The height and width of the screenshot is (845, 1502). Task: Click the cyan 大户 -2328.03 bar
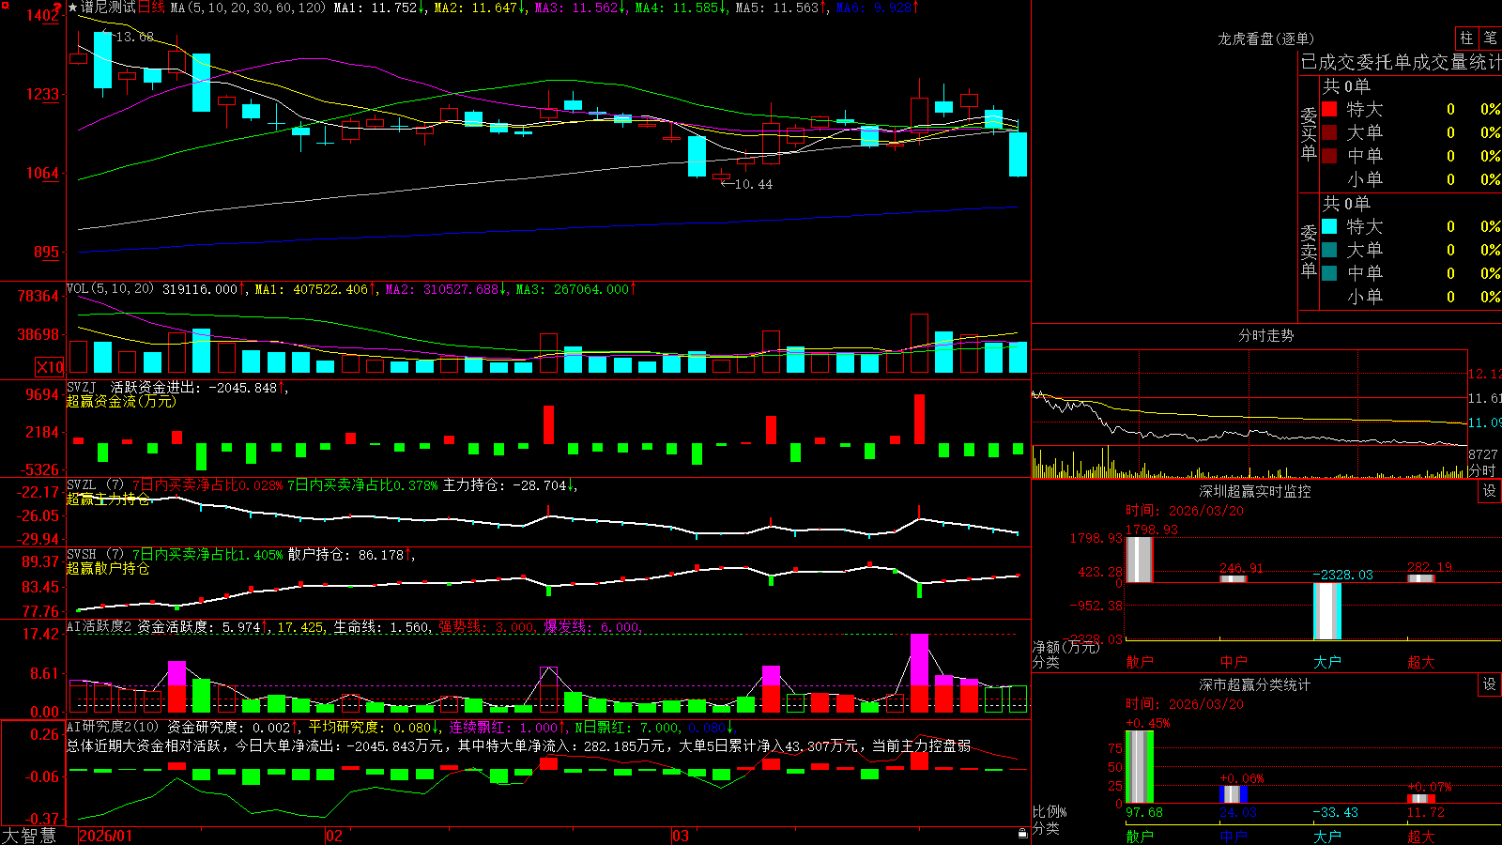[x=1326, y=611]
